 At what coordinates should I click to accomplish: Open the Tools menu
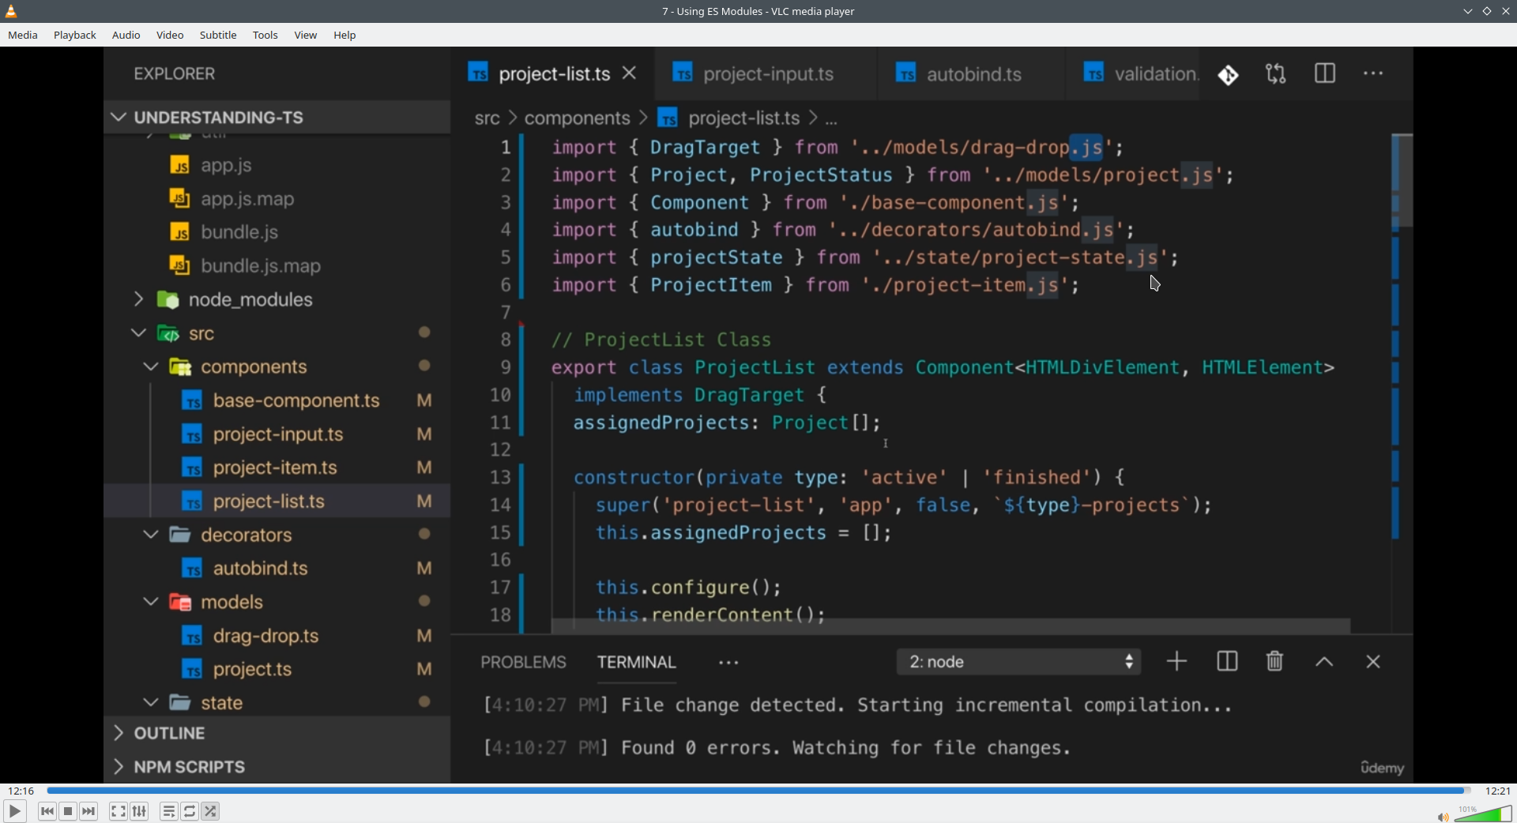coord(265,36)
